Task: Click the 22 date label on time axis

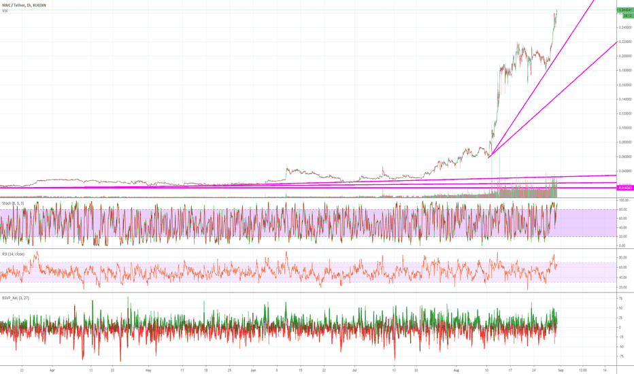Action: point(324,370)
